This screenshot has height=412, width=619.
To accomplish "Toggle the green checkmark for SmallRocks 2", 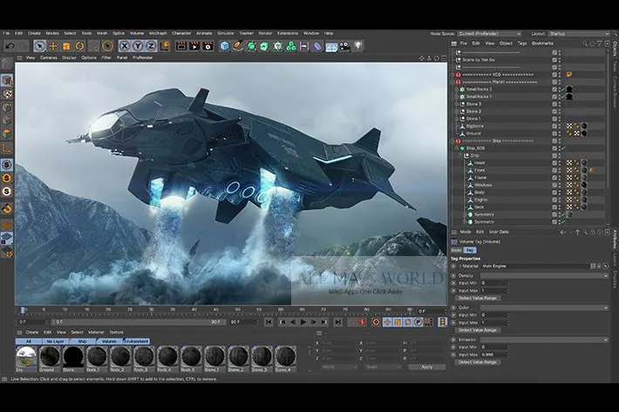I will click(562, 90).
